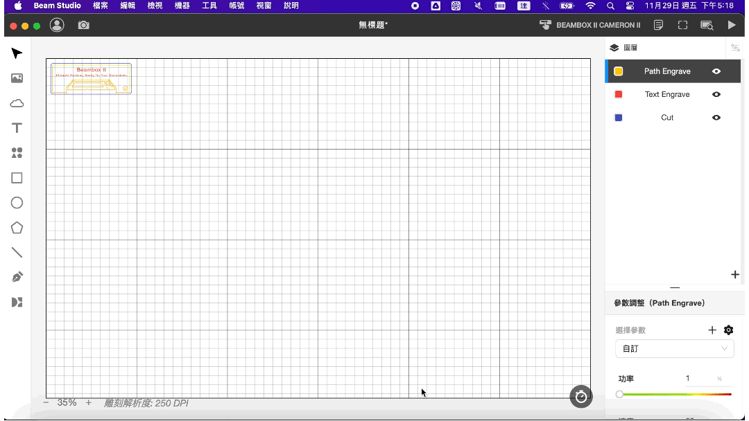Change the yellow Path Engrave color swatch
This screenshot has width=749, height=421.
point(618,71)
